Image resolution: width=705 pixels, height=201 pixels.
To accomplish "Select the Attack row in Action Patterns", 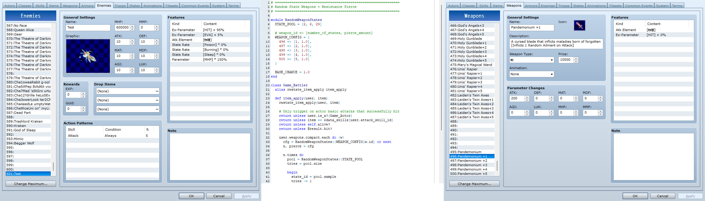I will point(113,136).
